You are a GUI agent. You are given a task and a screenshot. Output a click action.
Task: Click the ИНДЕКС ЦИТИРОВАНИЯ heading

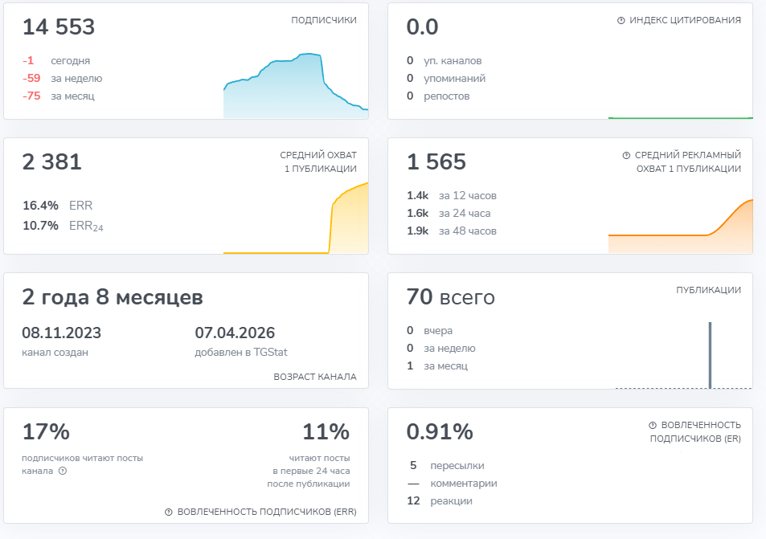tap(685, 20)
